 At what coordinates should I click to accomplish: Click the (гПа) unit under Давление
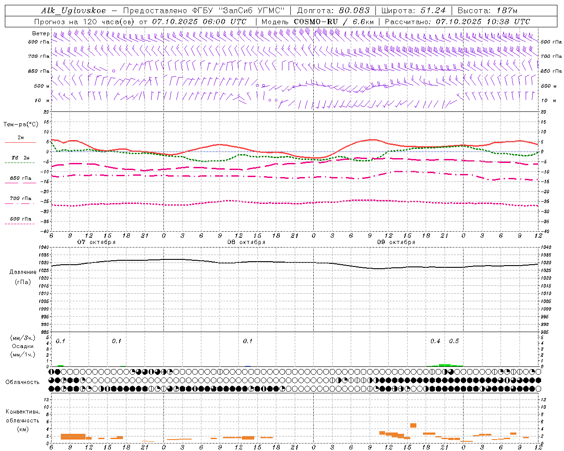click(x=23, y=282)
